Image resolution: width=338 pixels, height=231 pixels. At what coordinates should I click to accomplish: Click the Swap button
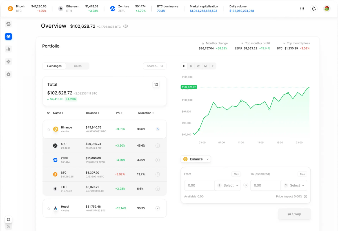[294, 214]
